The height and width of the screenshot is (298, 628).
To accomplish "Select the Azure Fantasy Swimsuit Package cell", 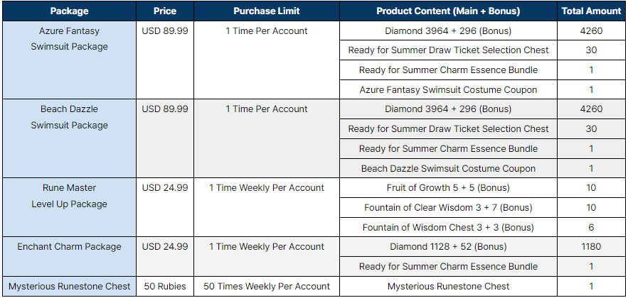I will [69, 60].
